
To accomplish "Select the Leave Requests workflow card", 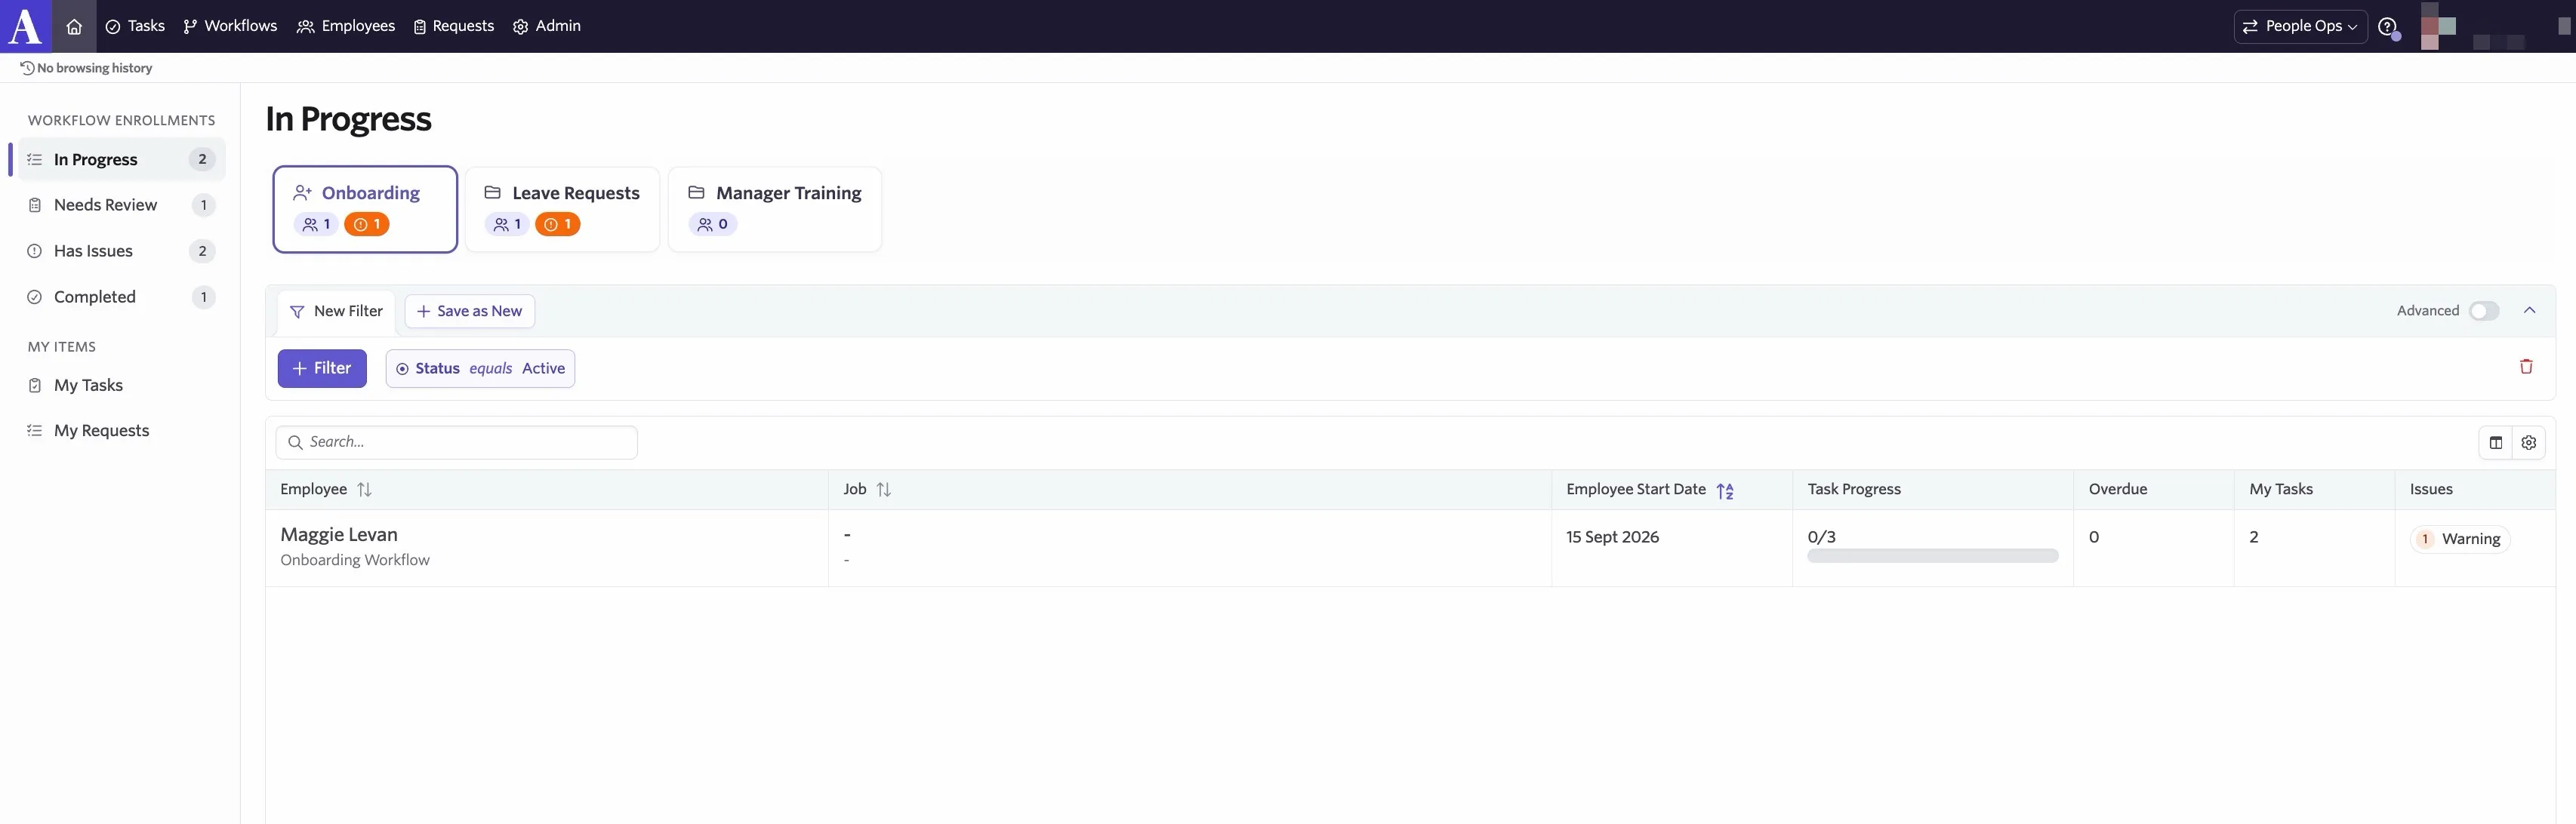I will click(x=562, y=209).
